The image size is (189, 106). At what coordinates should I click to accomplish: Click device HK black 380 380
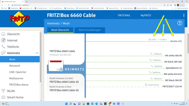click(173, 62)
